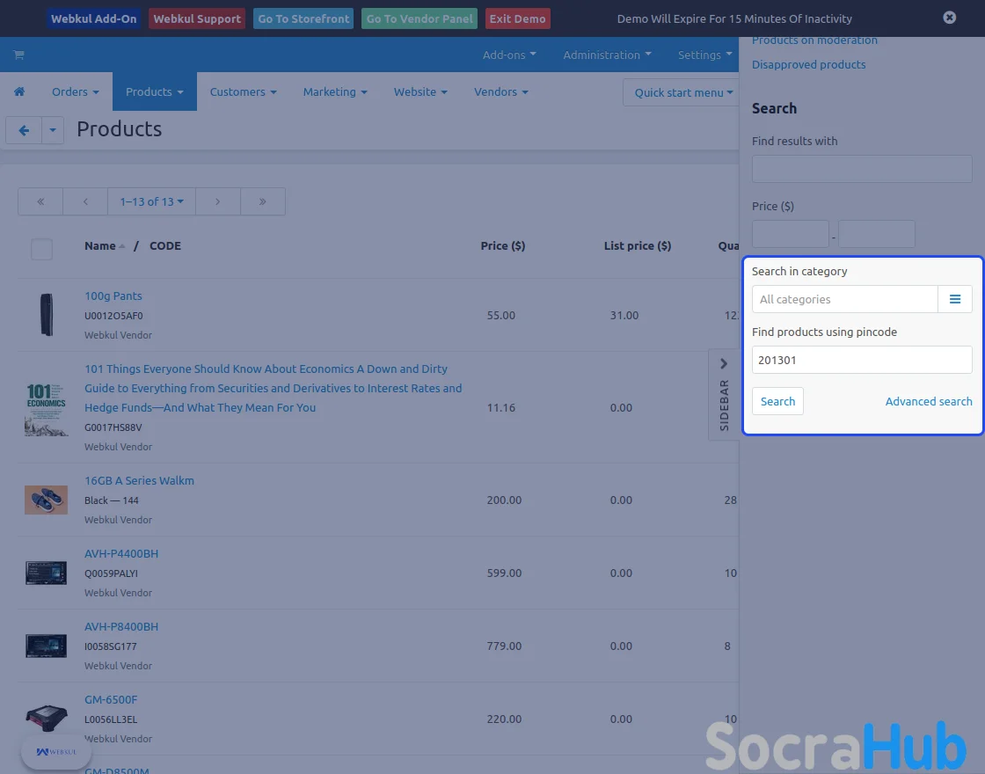Open the Vendors menu
This screenshot has width=985, height=774.
tap(500, 91)
